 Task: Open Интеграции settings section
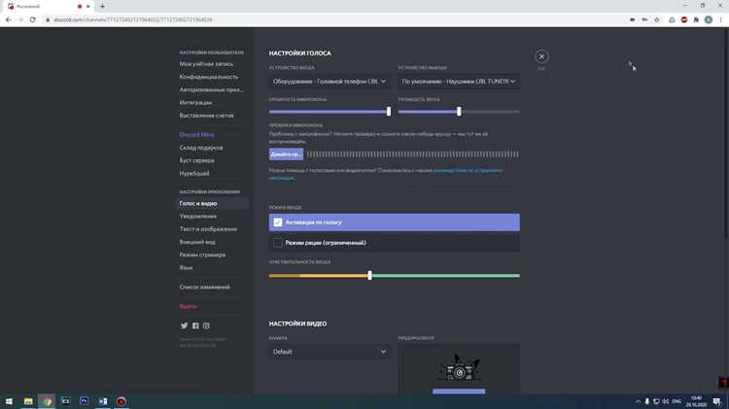[195, 102]
